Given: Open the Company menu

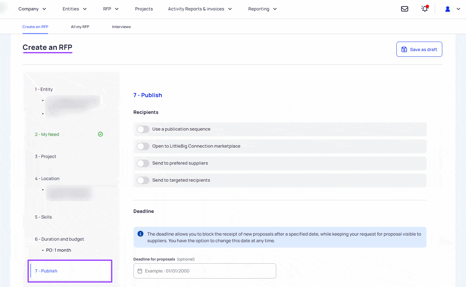Looking at the screenshot, I should click(x=28, y=9).
